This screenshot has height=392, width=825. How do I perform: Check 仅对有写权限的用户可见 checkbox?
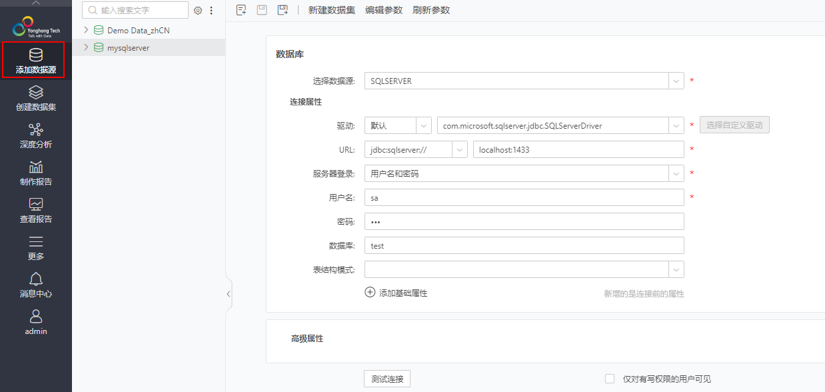point(610,378)
